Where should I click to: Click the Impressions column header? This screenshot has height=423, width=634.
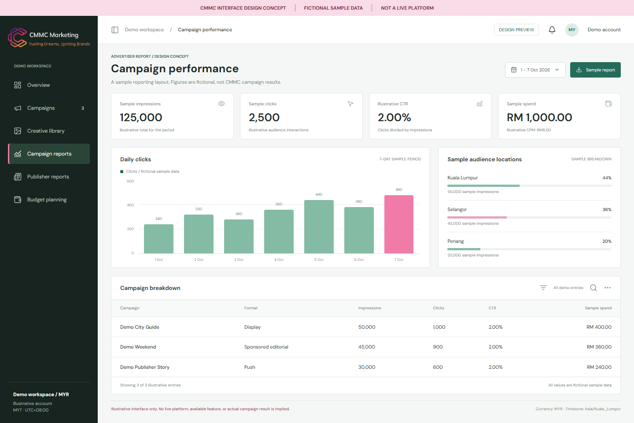coord(369,308)
